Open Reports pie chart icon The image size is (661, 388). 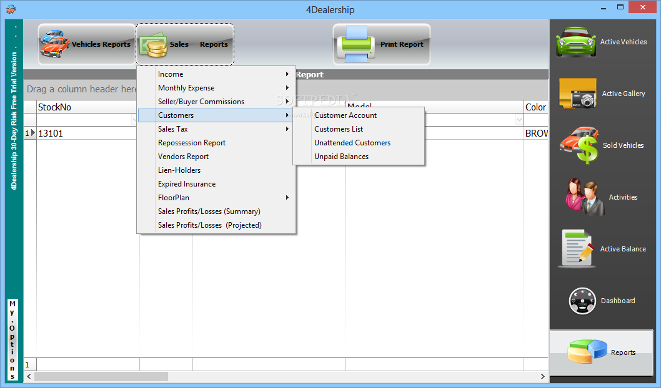587,352
